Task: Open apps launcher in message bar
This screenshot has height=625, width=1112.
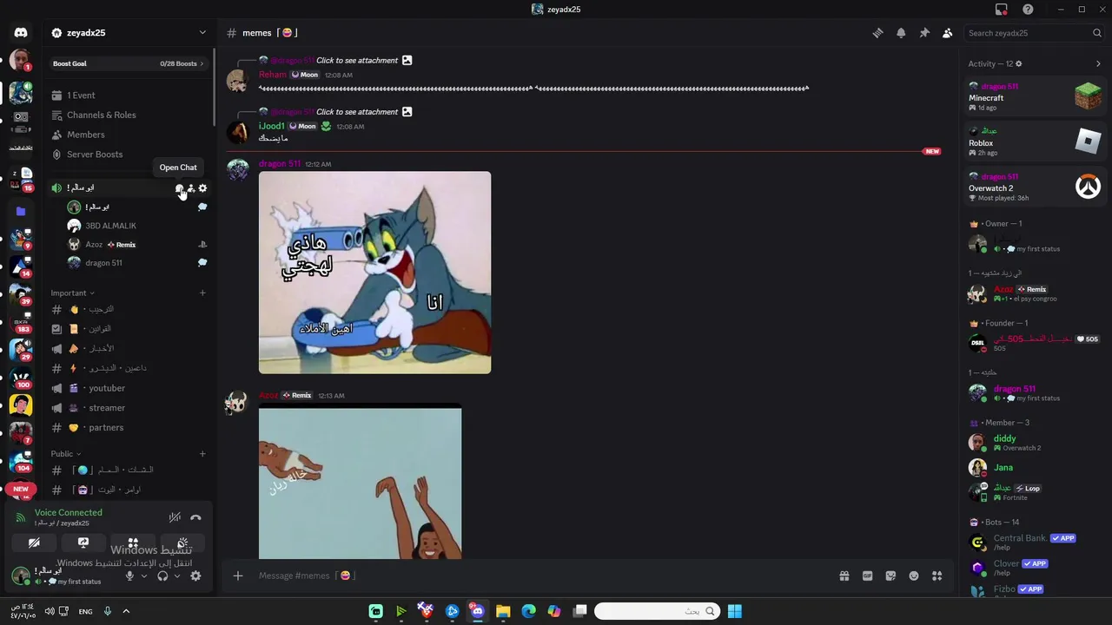Action: [x=937, y=576]
